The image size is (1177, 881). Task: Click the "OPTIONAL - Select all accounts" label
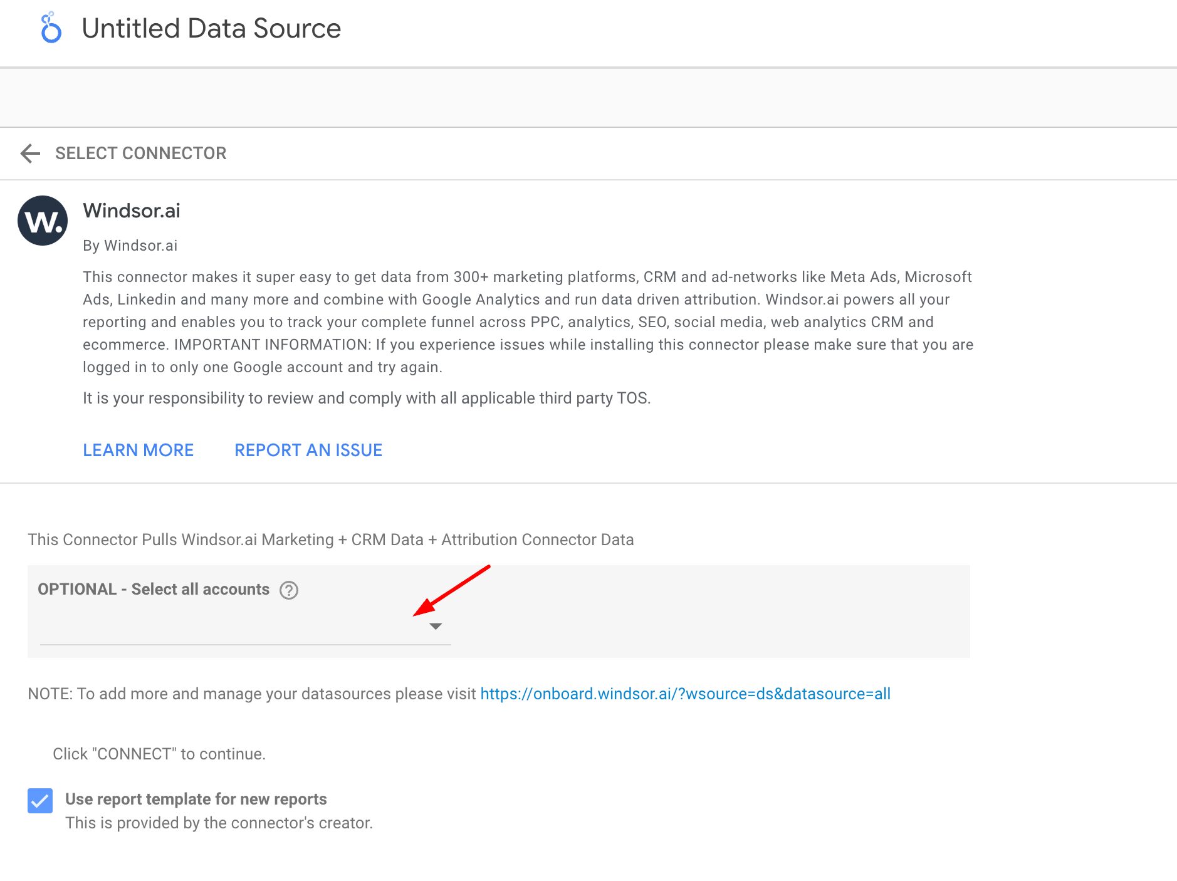tap(154, 589)
